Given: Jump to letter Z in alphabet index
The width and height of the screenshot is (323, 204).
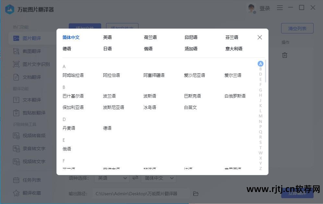Looking at the screenshot, I should click(x=260, y=169).
